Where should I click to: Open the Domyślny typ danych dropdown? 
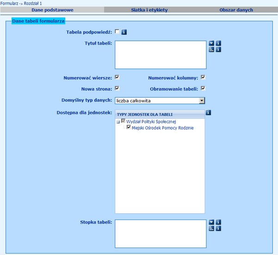click(202, 100)
